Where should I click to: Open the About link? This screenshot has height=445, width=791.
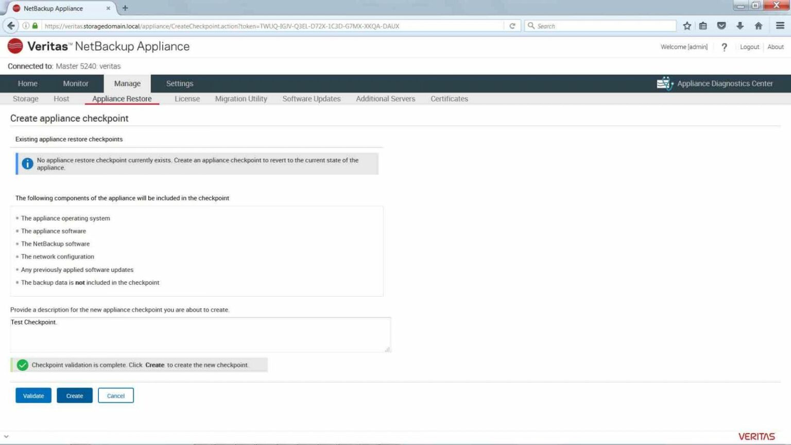tap(776, 47)
